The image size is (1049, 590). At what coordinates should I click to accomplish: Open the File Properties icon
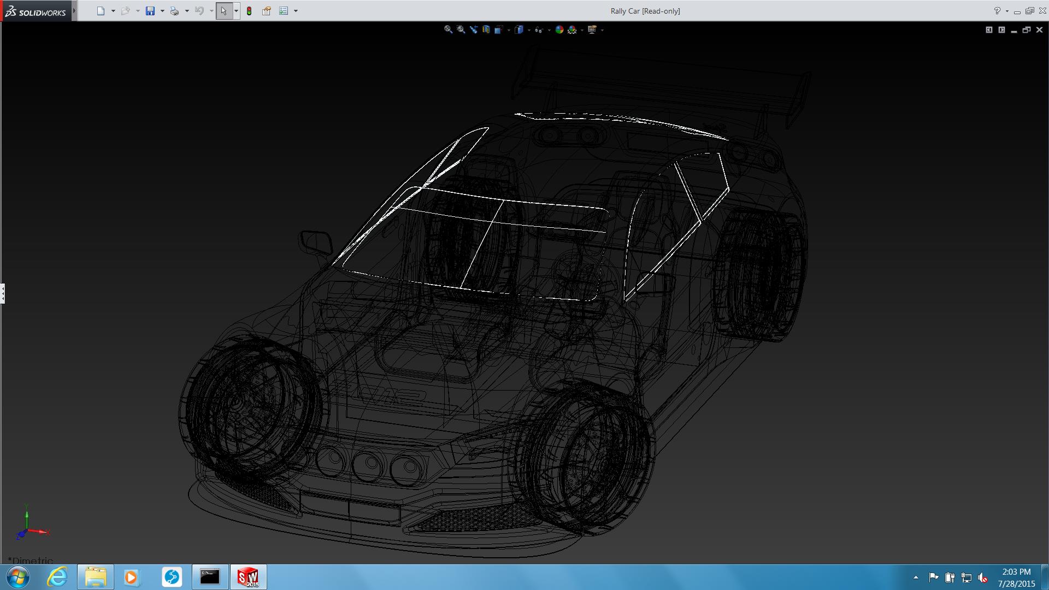(x=267, y=11)
